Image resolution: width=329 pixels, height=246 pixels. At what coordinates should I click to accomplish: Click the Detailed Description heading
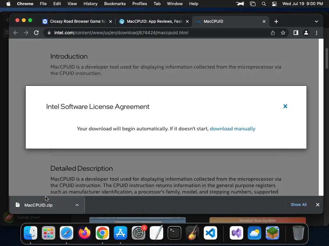(x=82, y=168)
